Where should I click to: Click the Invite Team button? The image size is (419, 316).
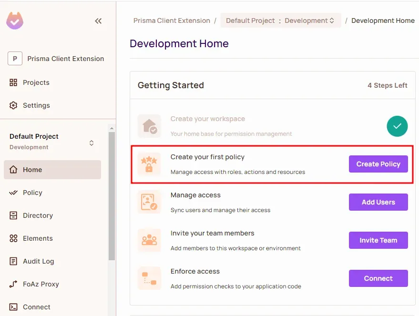[x=378, y=240]
